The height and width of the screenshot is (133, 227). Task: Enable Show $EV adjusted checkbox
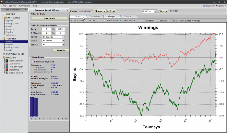[32, 62]
